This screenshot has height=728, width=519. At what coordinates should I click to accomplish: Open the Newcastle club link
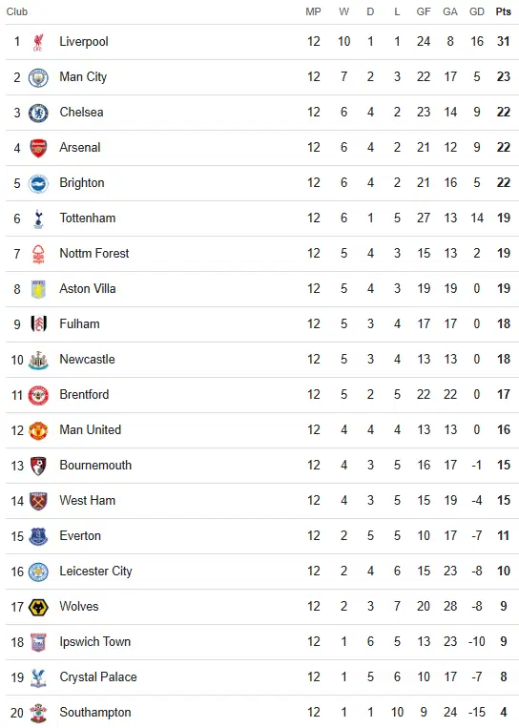coord(87,360)
